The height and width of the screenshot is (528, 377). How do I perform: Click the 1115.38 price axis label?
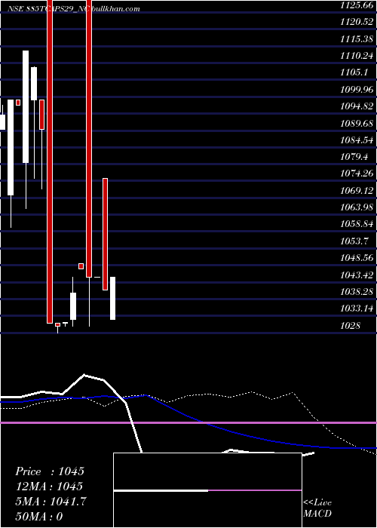coord(356,38)
